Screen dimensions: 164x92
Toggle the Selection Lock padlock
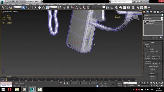pyautogui.click(x=64, y=83)
